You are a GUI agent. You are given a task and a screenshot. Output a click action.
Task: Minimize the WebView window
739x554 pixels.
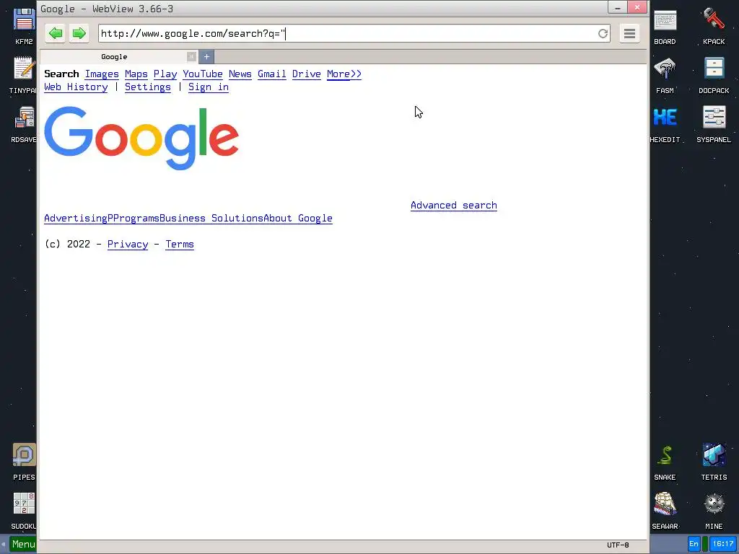coord(618,7)
